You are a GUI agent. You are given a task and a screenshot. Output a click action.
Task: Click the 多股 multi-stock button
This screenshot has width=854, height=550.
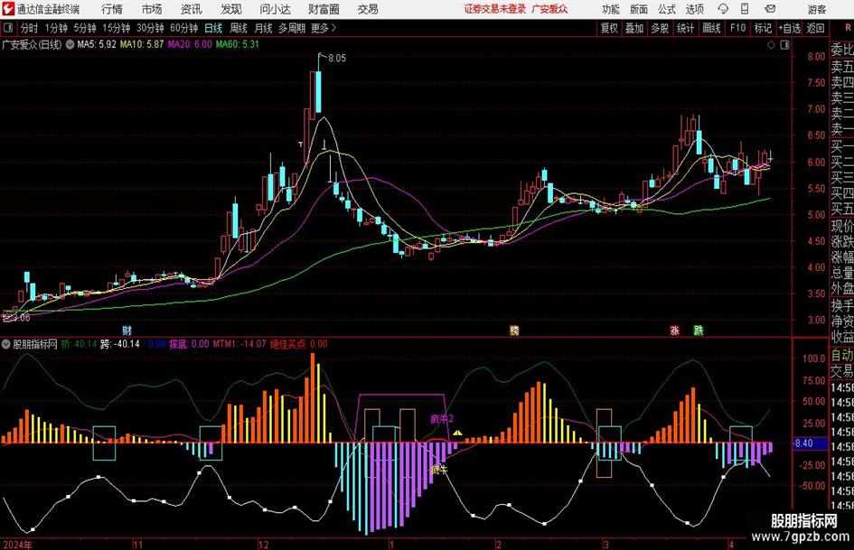point(660,28)
